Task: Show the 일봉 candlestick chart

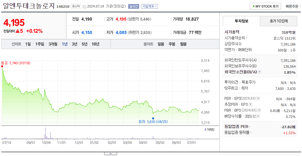Action: [x=161, y=44]
